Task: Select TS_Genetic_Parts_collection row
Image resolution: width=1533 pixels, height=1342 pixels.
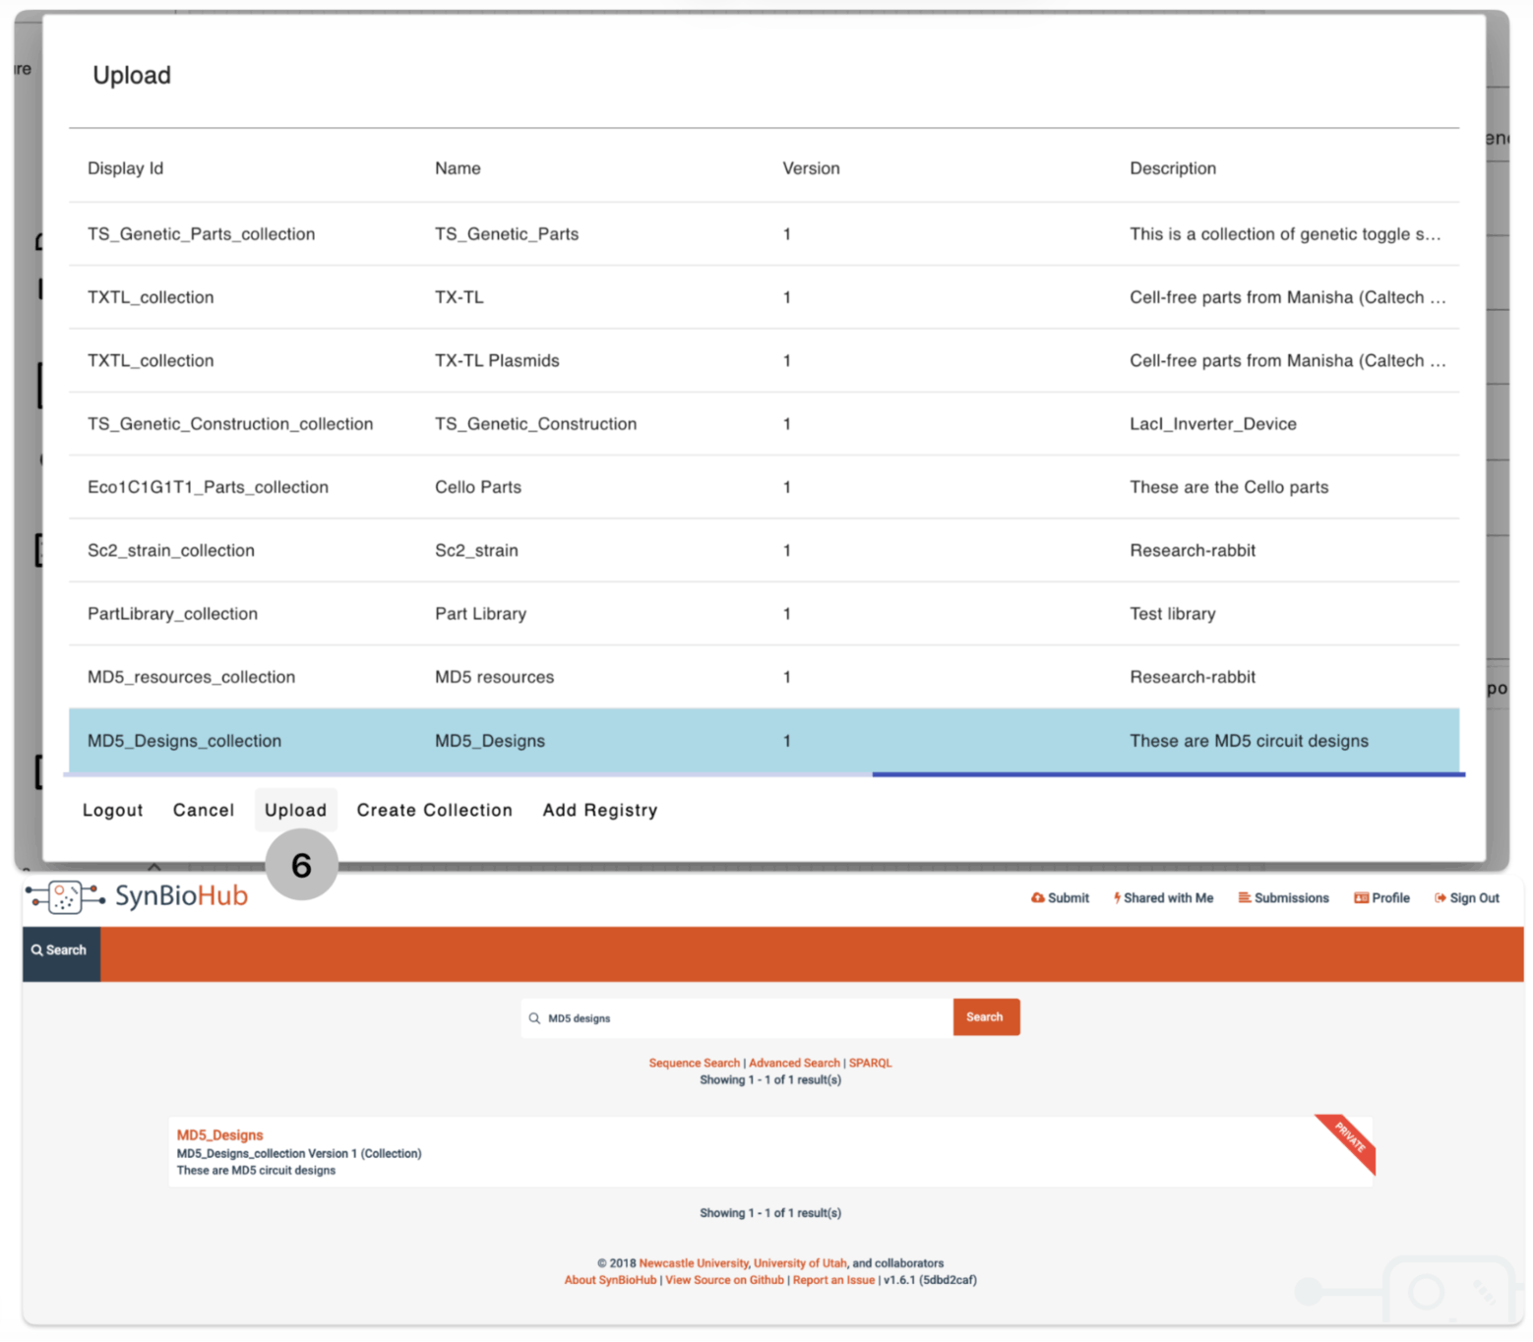Action: point(764,234)
